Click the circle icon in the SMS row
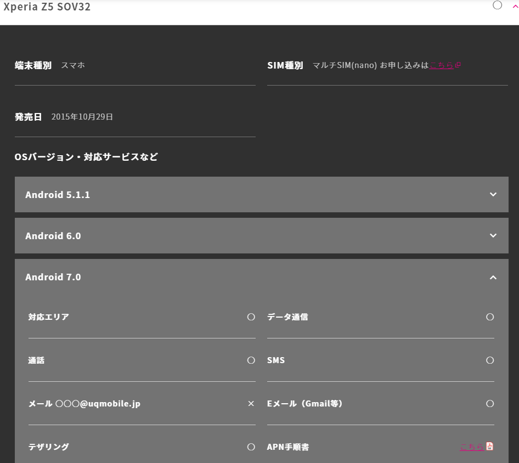 [x=490, y=360]
